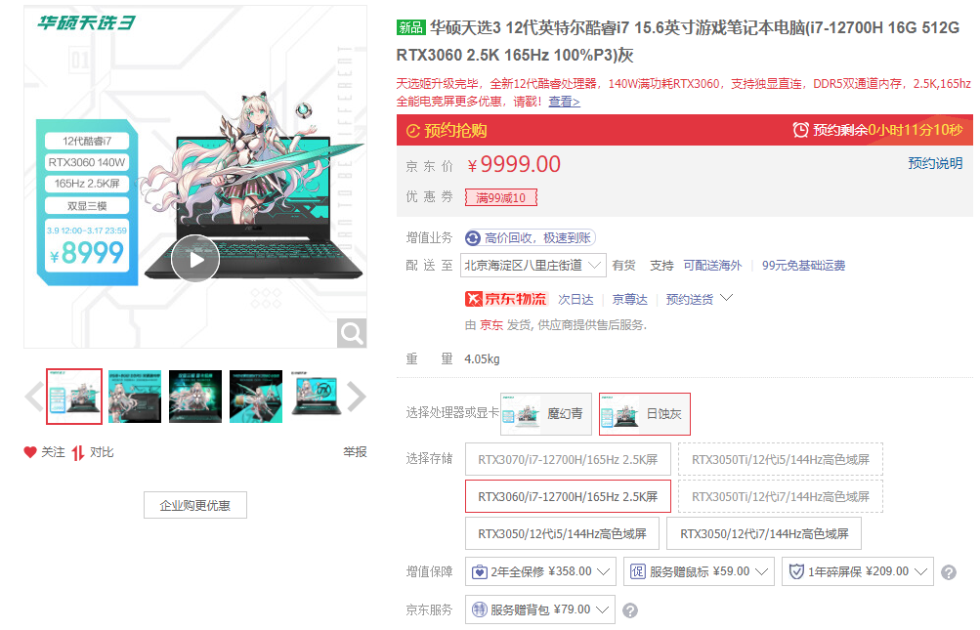Screen dimensions: 980x630
Task: Open the 北京海淀区八里庄街道 delivery address dropdown
Action: click(534, 265)
